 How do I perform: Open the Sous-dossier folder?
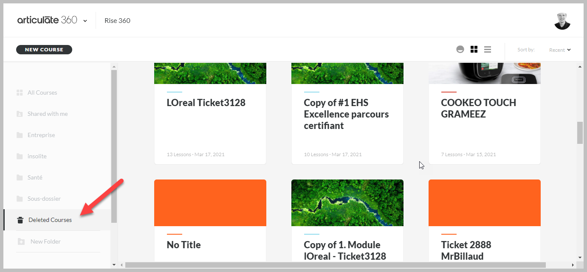tap(44, 199)
